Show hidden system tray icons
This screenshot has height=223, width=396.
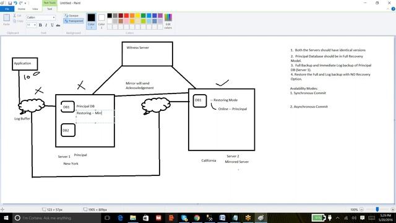click(x=338, y=217)
